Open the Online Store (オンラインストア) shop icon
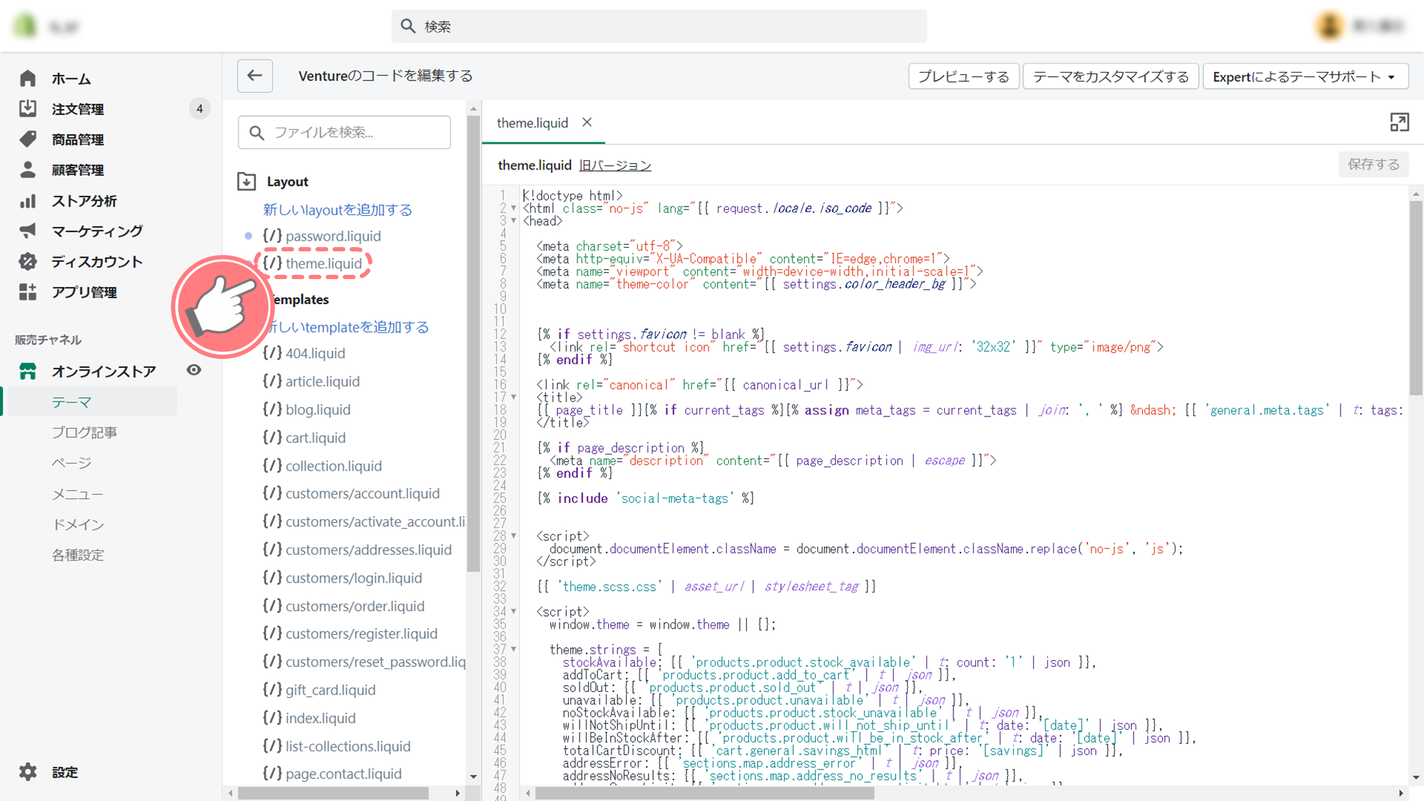This screenshot has width=1424, height=801. click(28, 371)
